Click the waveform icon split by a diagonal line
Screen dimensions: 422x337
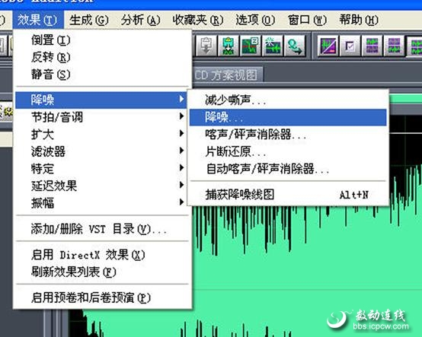coord(328,46)
